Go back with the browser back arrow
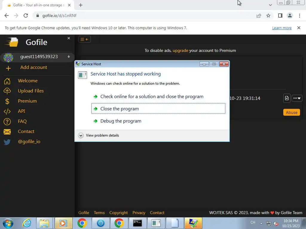The height and width of the screenshot is (229, 306). (x=7, y=16)
